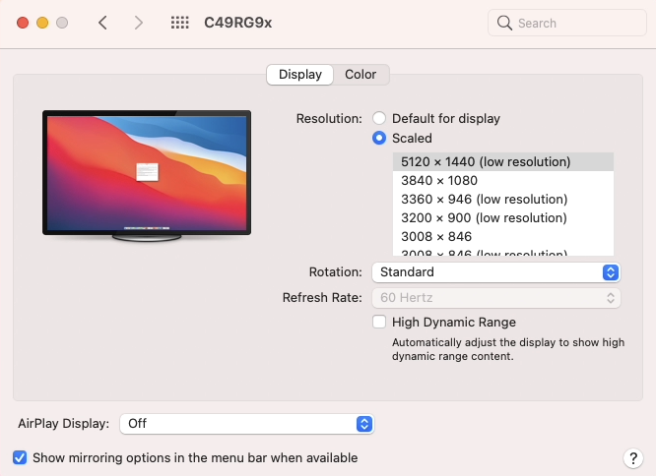Switch to the Display tab
This screenshot has height=476, width=656.
point(300,75)
